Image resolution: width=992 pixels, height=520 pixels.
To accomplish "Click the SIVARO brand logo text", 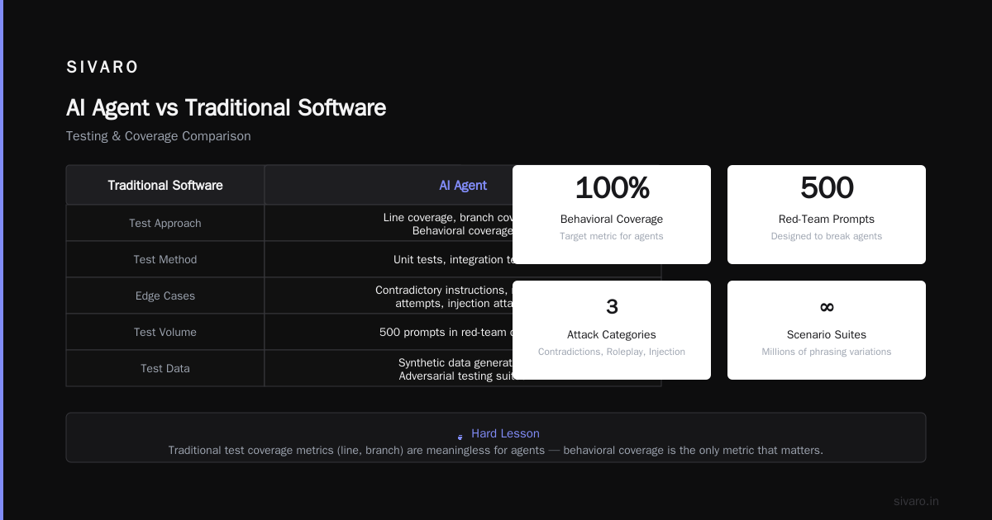I will pos(103,68).
